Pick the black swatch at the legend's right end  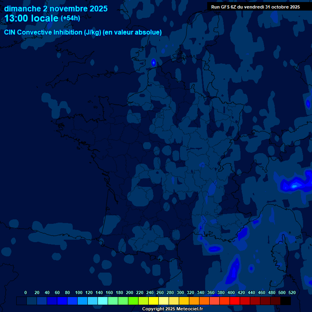pyautogui.click(x=286, y=301)
